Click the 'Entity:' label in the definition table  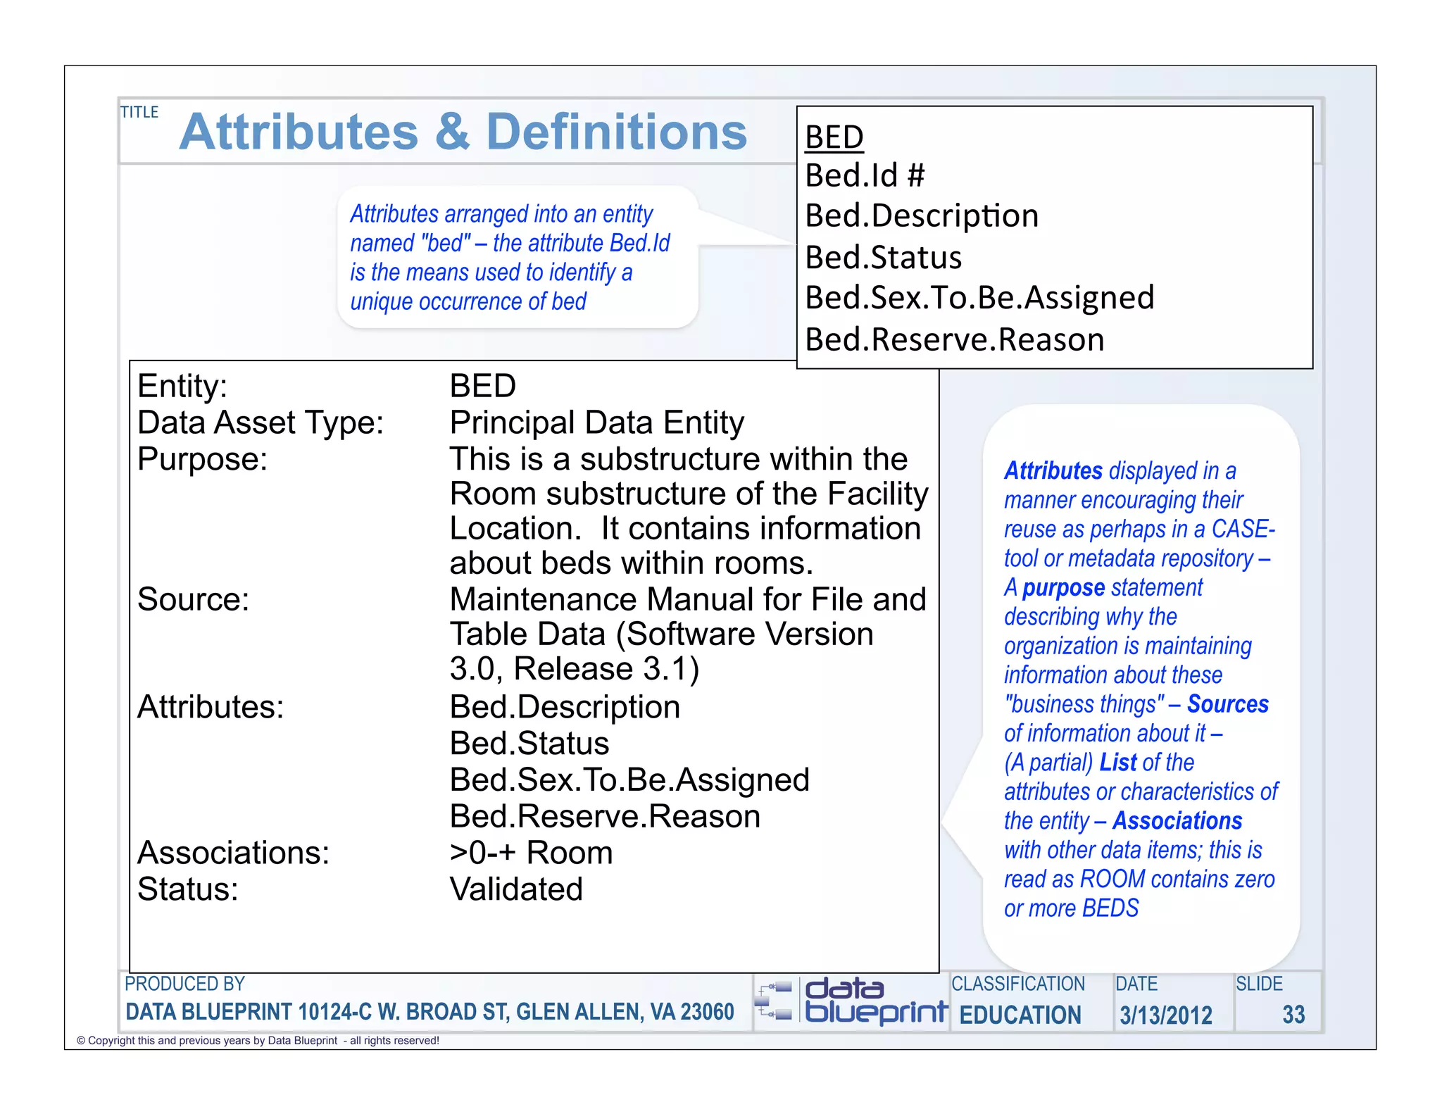182,386
